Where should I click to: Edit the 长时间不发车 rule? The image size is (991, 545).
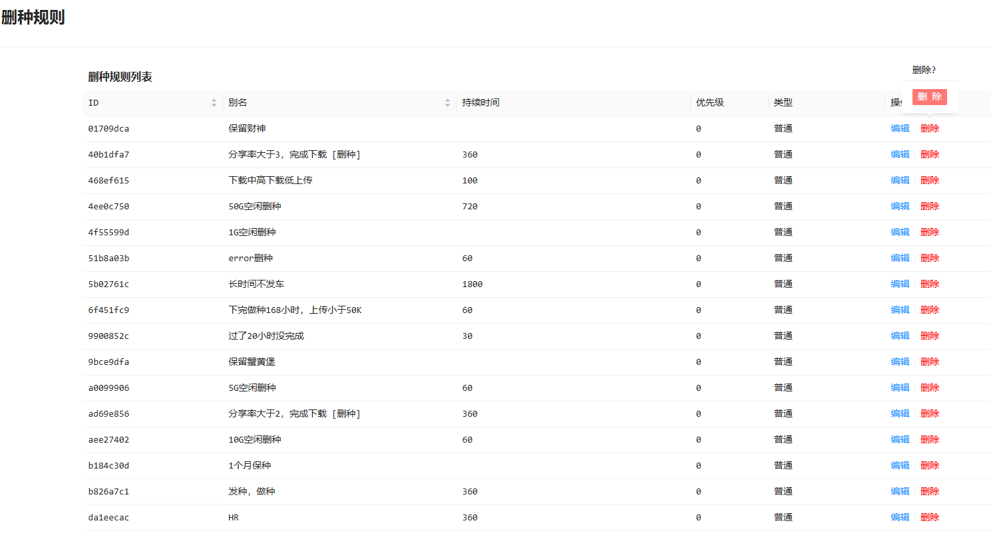coord(900,284)
